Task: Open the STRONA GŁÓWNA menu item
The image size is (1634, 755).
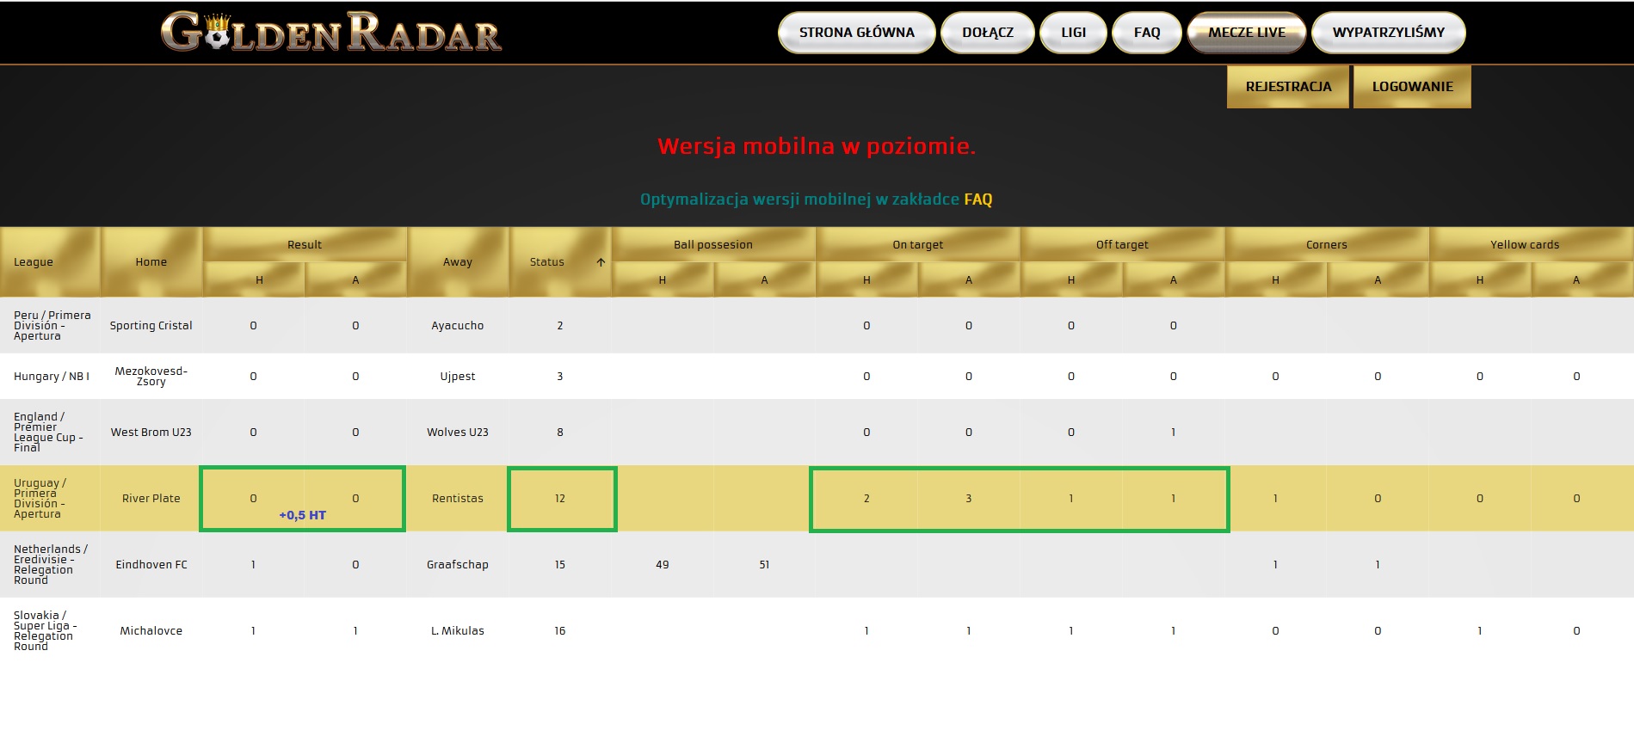Action: tap(856, 33)
